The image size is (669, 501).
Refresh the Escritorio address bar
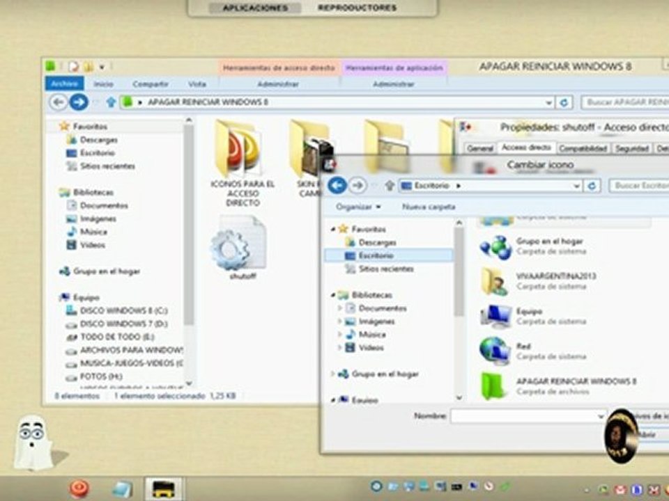point(592,186)
